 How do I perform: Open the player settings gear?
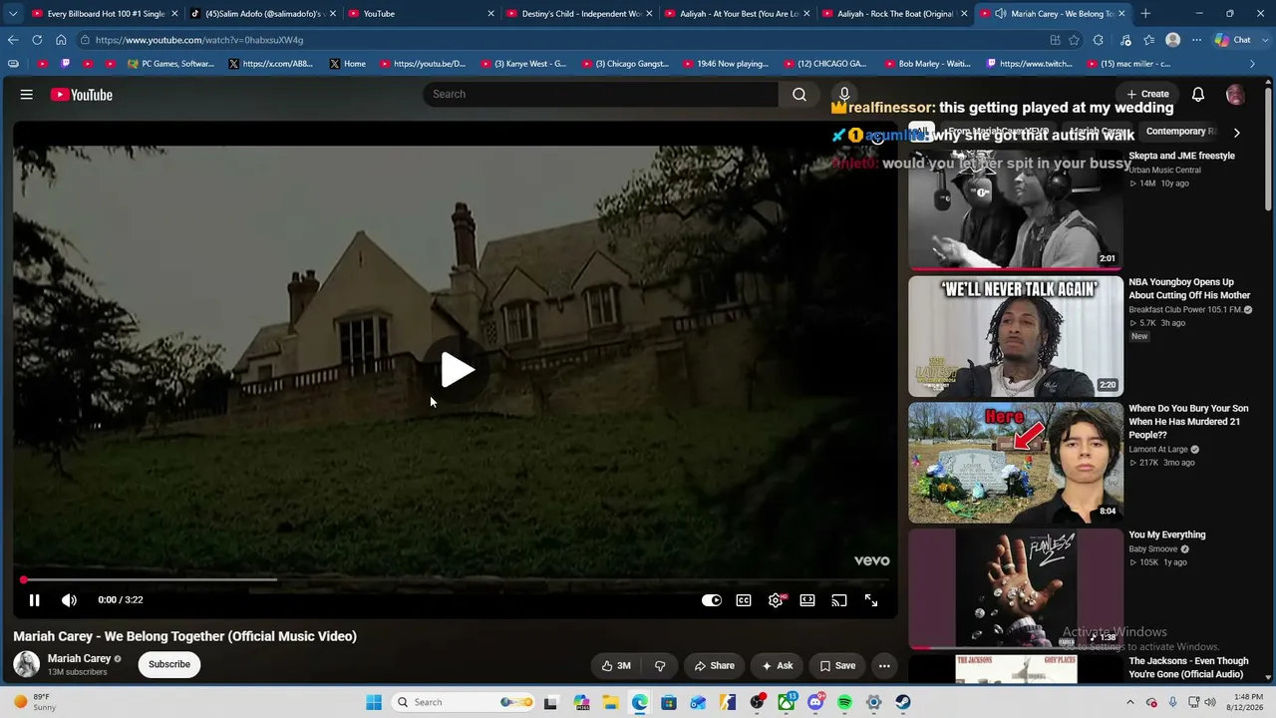pos(776,600)
